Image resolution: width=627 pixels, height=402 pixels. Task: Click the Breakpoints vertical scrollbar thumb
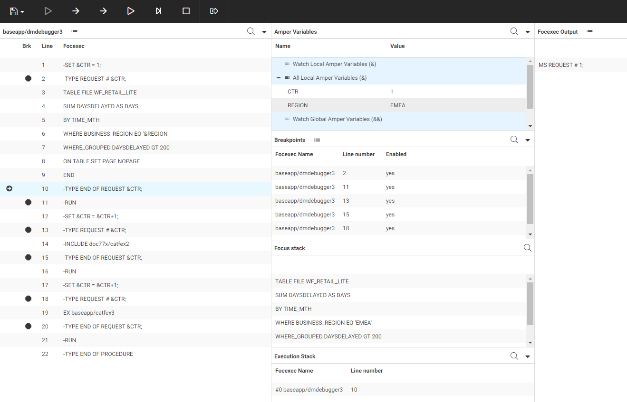tap(531, 199)
